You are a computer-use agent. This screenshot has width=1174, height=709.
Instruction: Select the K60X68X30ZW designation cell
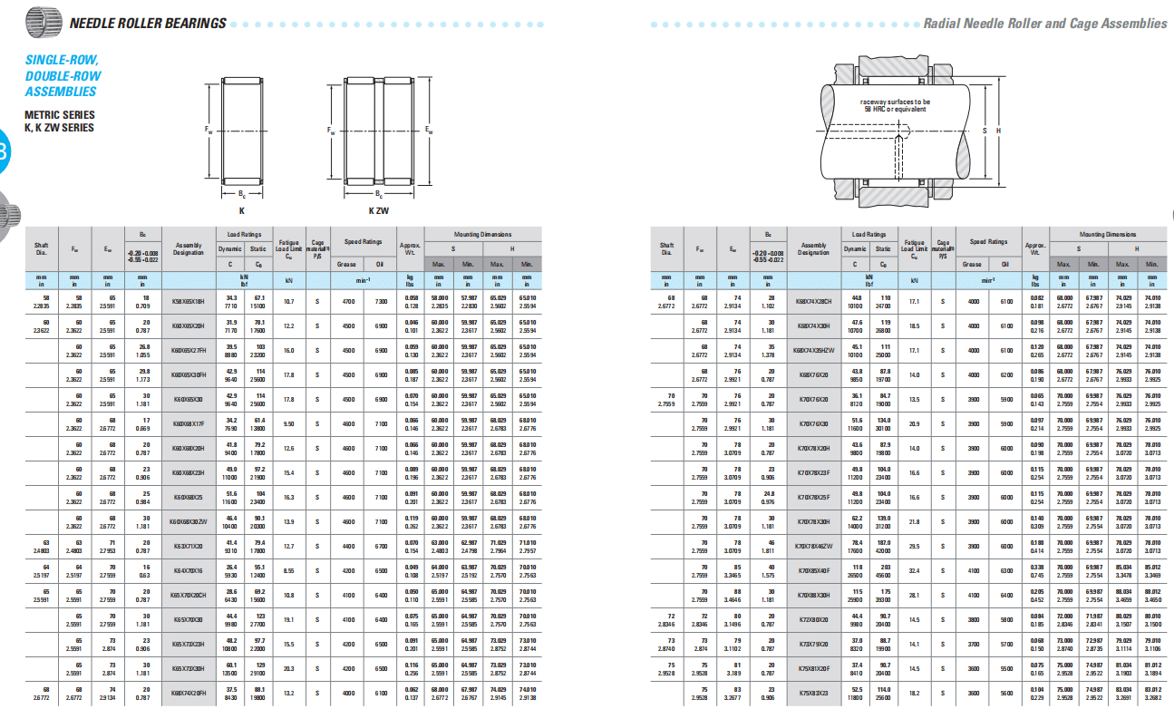189,522
